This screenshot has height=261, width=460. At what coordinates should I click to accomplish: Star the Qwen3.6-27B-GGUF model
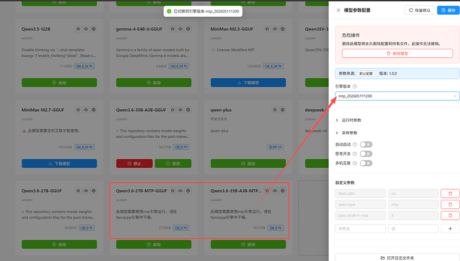(x=78, y=190)
